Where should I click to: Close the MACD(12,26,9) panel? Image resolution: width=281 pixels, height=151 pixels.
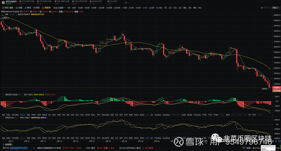(x=22, y=95)
